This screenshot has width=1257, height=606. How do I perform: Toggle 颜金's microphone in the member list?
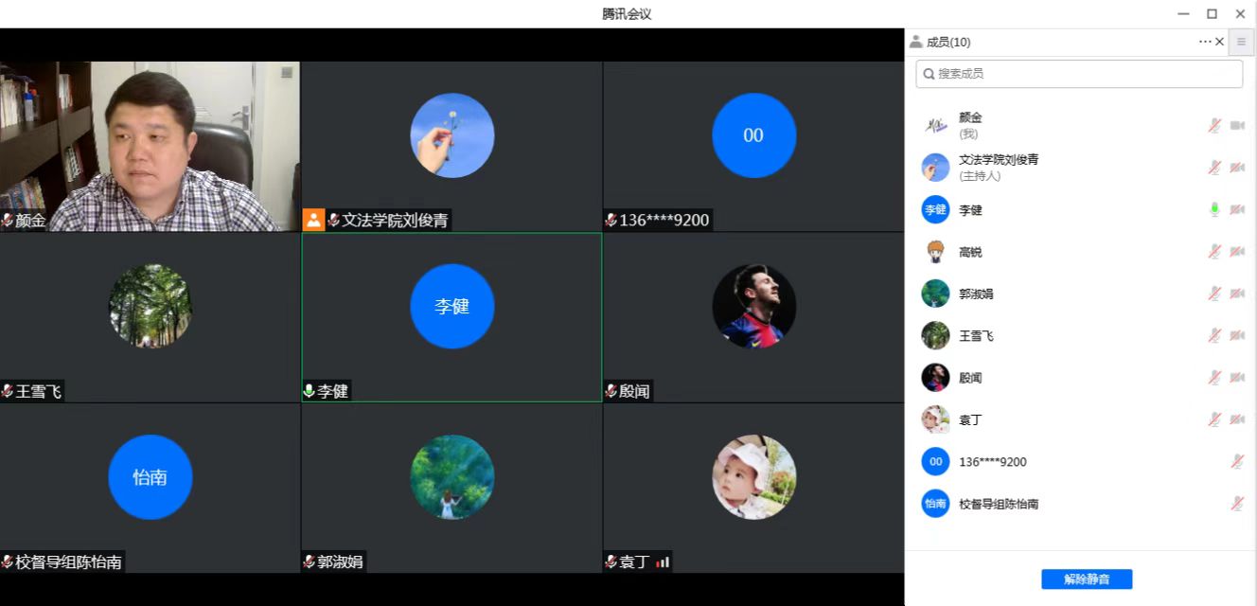coord(1214,125)
